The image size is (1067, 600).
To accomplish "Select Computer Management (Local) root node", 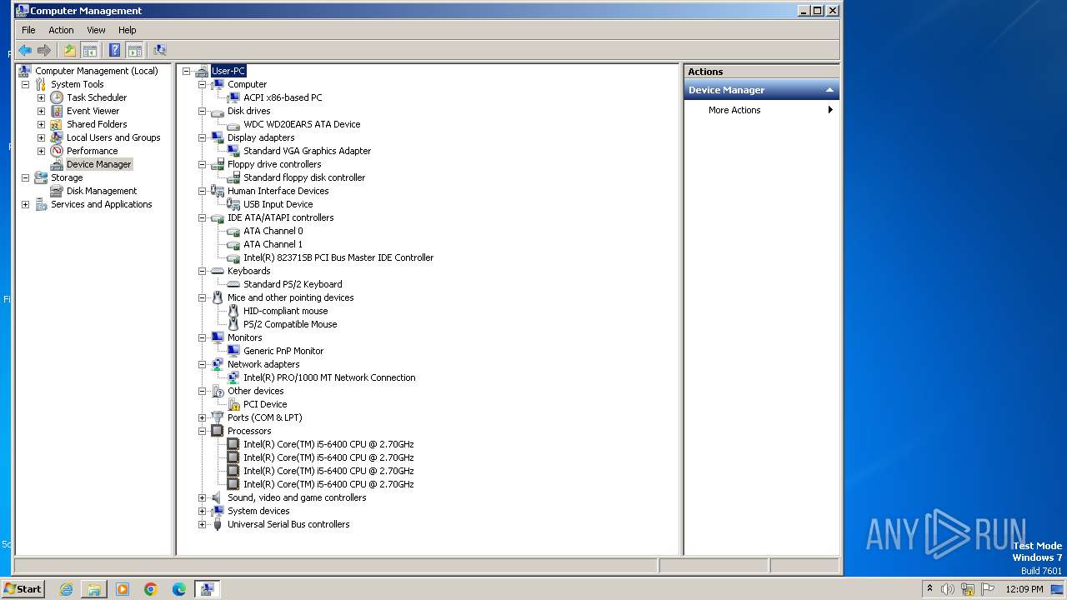I will (96, 71).
